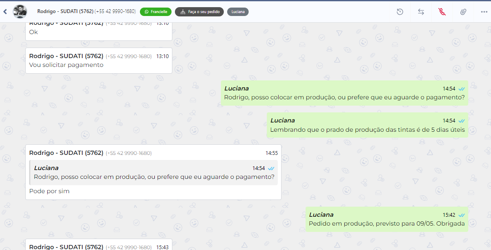The width and height of the screenshot is (491, 250).
Task: Click the quoted Luciana message in reply
Action: click(x=154, y=173)
